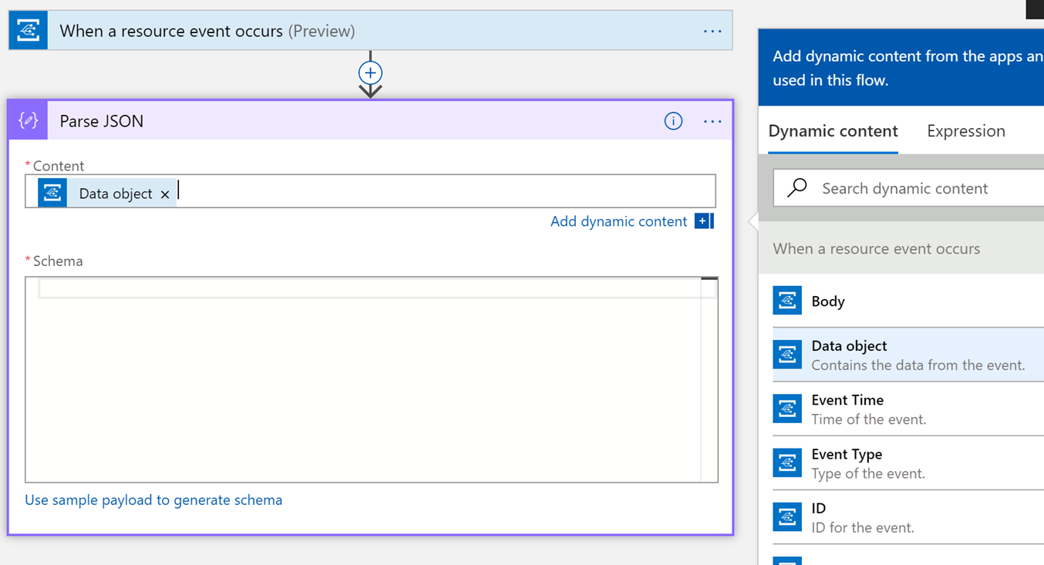
Task: Insert a new step using the plus icon
Action: tap(370, 72)
